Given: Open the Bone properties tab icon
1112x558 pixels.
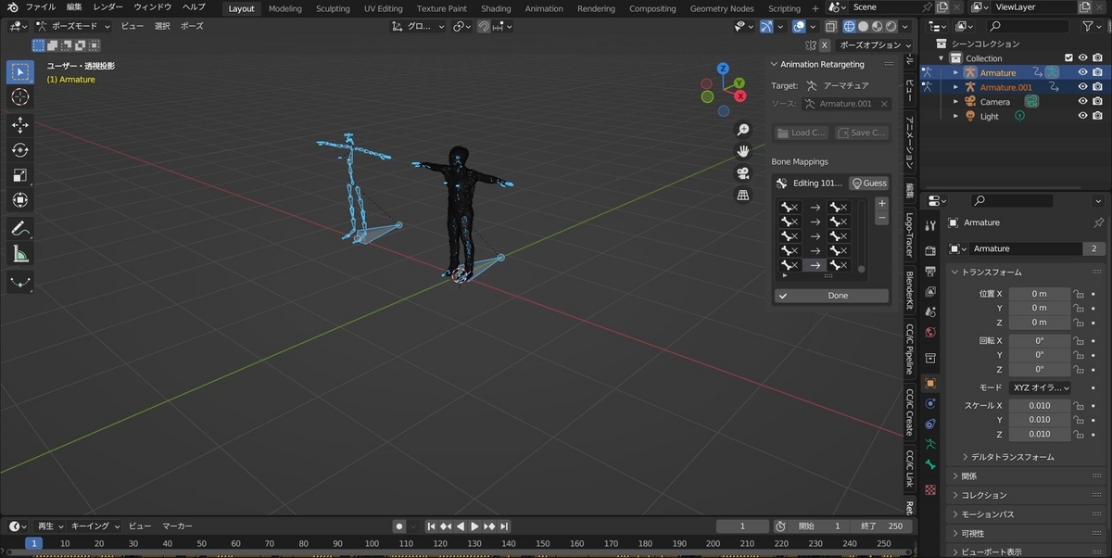Looking at the screenshot, I should (x=930, y=464).
